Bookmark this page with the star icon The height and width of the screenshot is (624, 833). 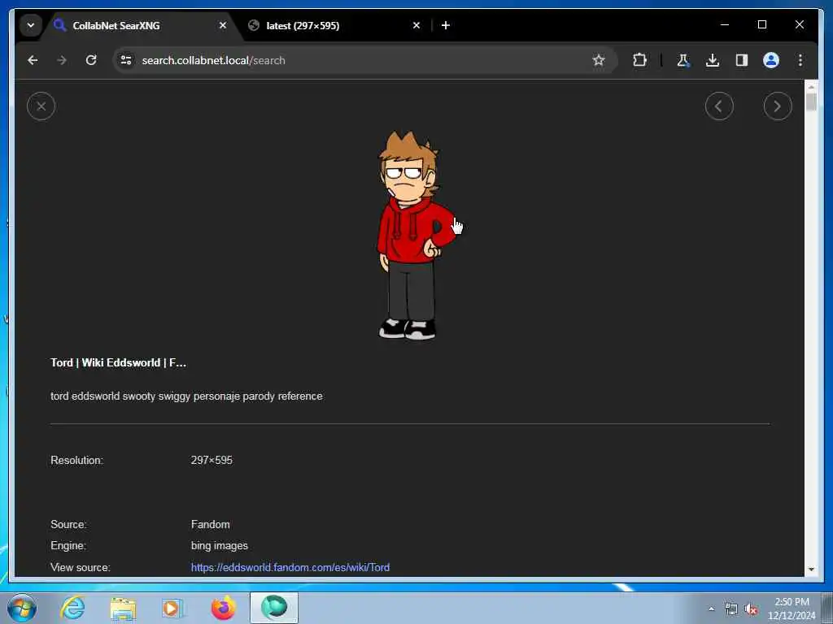coord(599,60)
